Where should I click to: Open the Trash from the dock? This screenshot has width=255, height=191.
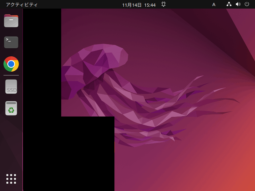point(11,108)
